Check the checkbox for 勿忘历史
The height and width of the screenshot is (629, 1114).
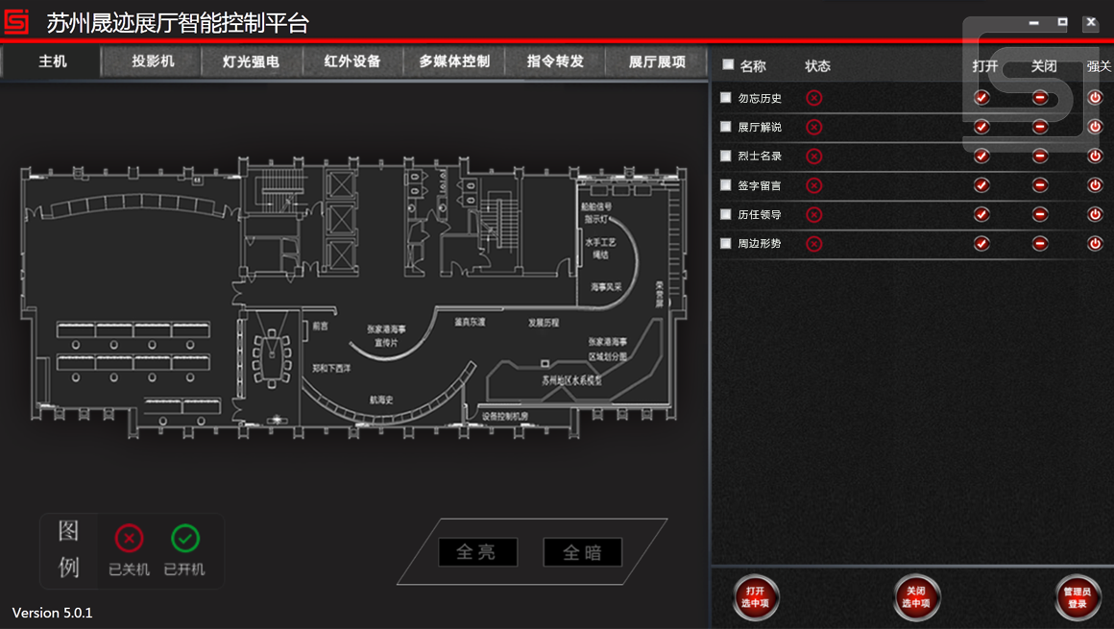726,97
